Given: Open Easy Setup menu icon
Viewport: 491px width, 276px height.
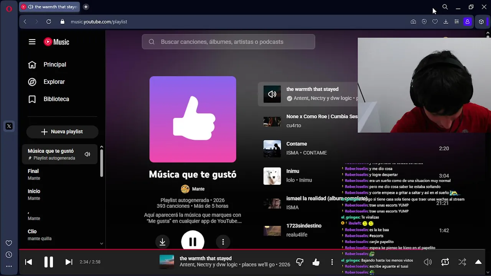Looking at the screenshot, I should (x=456, y=22).
